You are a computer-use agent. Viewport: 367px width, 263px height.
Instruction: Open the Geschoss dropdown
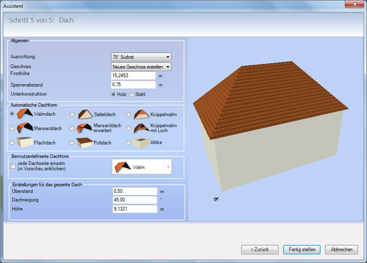coord(141,67)
